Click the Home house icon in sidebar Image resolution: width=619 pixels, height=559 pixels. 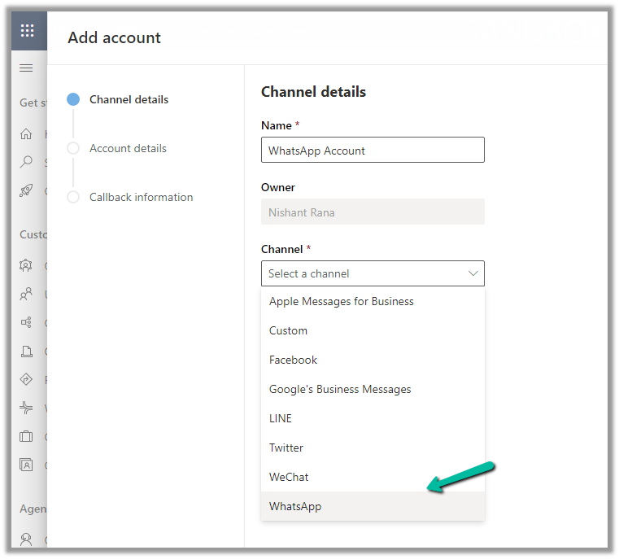[27, 134]
